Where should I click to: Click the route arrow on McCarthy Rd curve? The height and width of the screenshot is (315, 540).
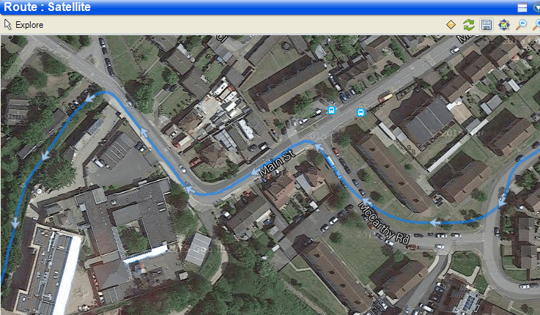coord(367,202)
